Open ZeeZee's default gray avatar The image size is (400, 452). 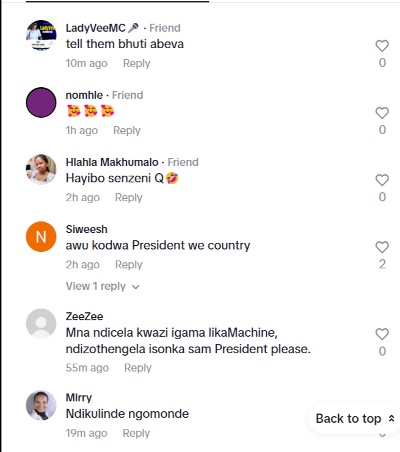coord(41,324)
